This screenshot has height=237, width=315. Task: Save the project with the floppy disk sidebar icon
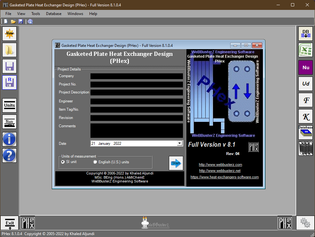coord(10,66)
